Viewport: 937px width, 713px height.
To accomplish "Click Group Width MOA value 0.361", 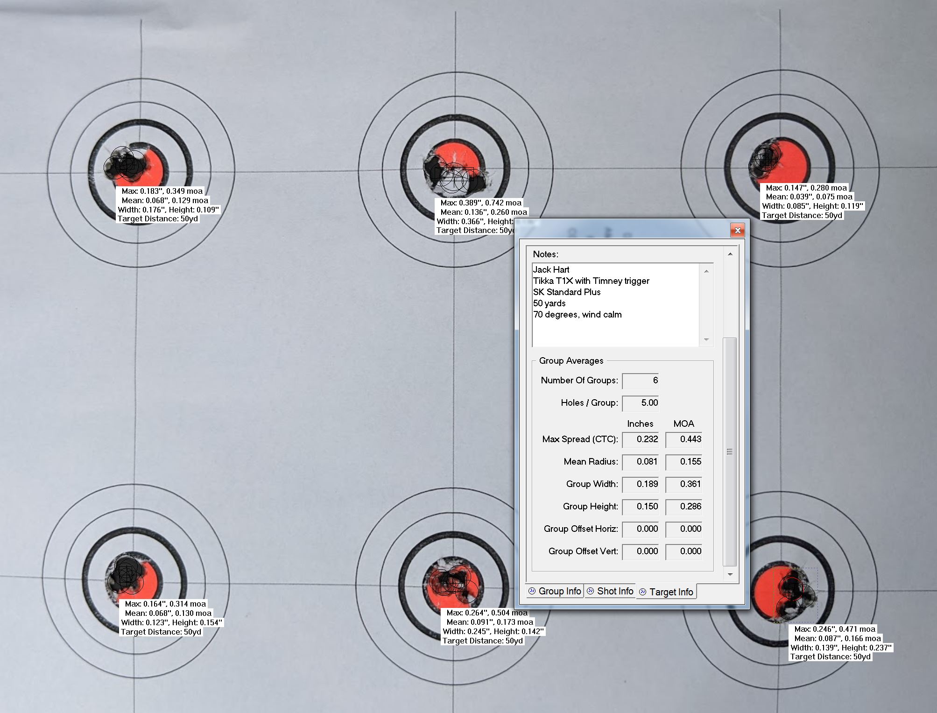I will coord(684,484).
